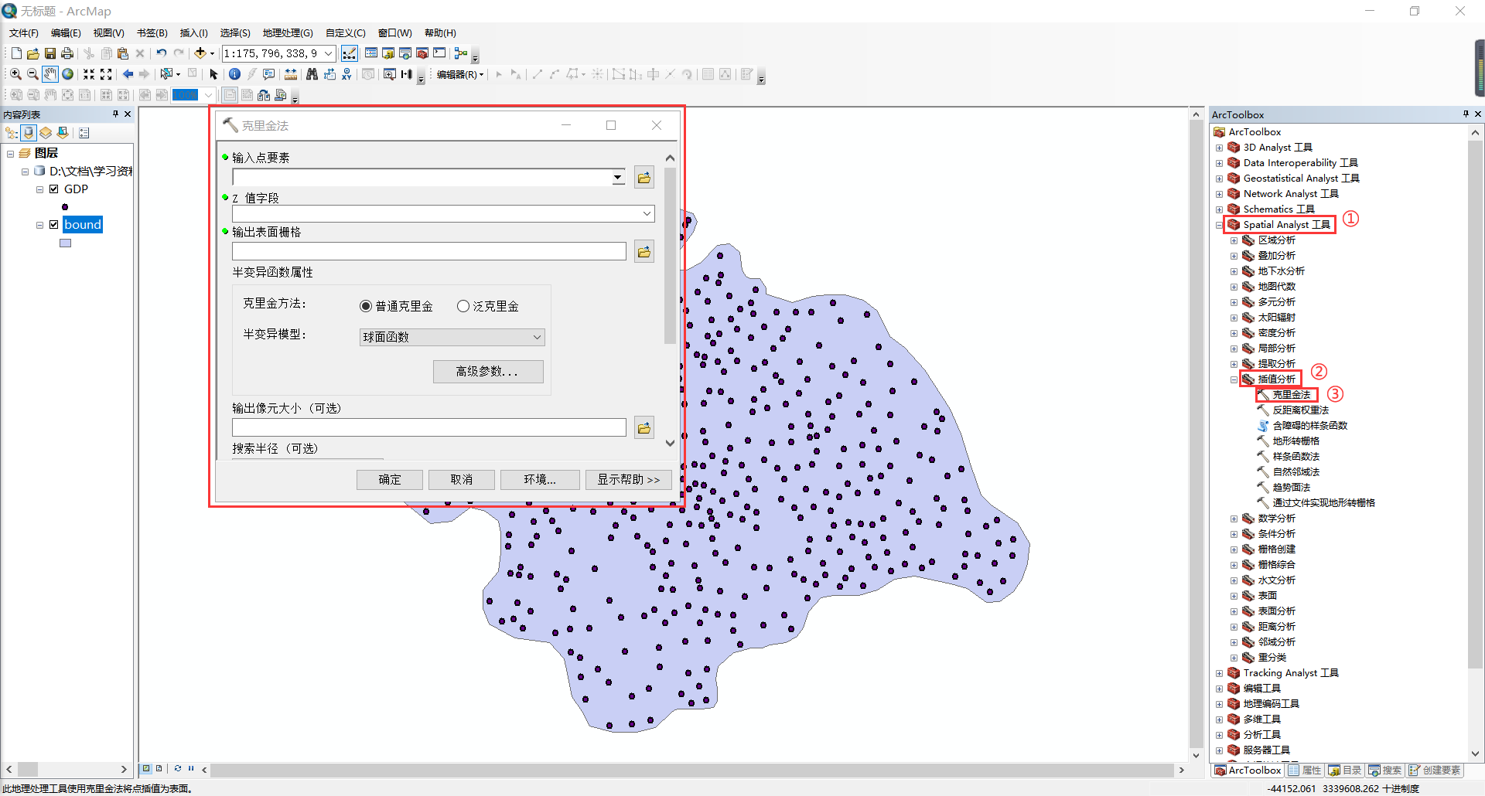Open the 视图(V) menu
This screenshot has height=796, width=1485.
click(x=108, y=32)
